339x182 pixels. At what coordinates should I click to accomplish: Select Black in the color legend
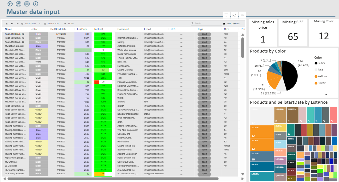[x=320, y=63]
